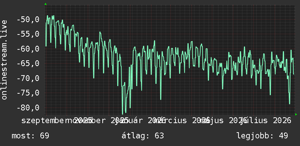Click the green arrow atop the y-axis
300x146 pixels.
(x=46, y=4)
